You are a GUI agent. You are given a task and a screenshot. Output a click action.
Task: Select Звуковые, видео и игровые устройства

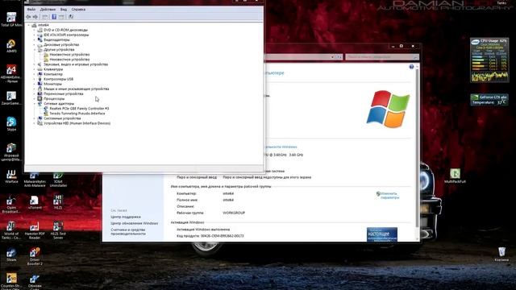76,64
